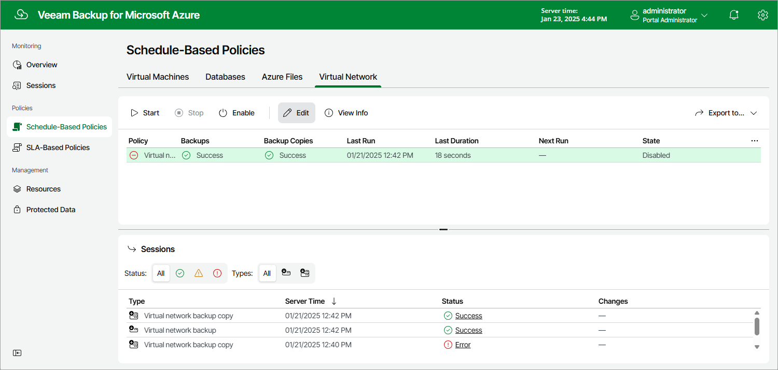Show all session types
The width and height of the screenshot is (778, 370).
[x=267, y=273]
